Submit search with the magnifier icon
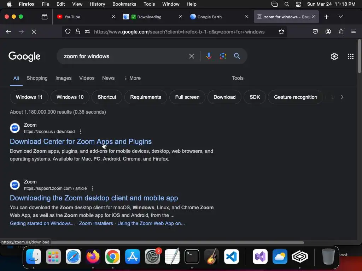362x271 pixels. [237, 56]
